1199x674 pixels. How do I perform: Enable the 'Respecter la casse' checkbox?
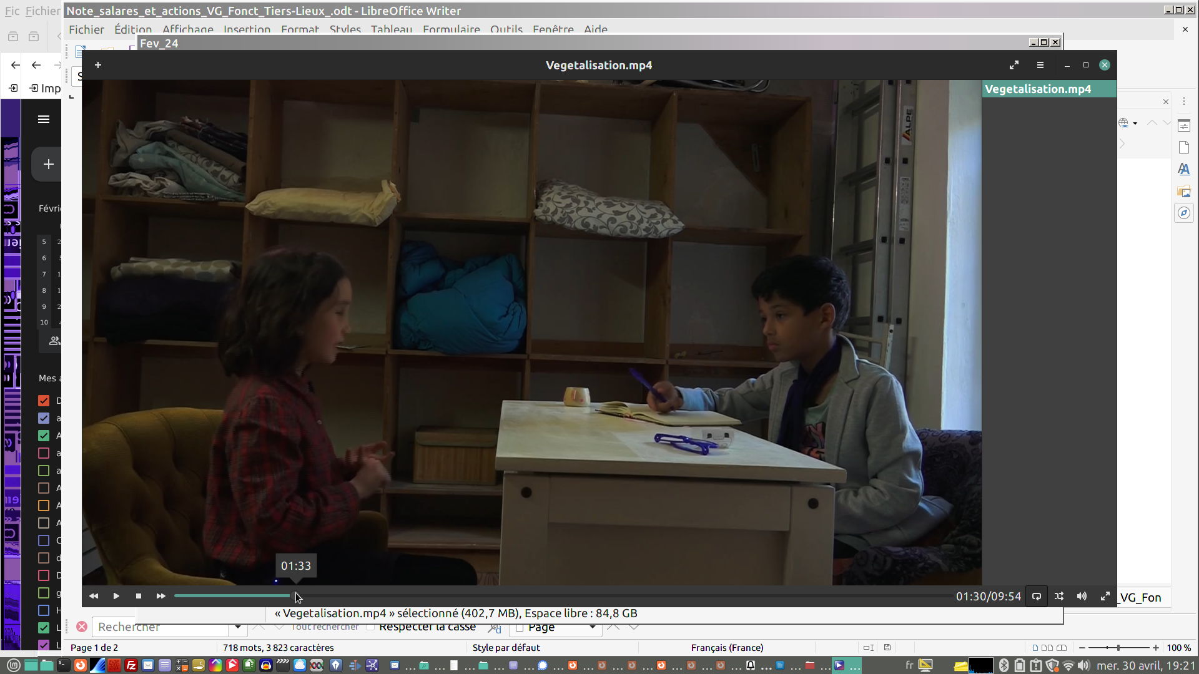(x=370, y=627)
